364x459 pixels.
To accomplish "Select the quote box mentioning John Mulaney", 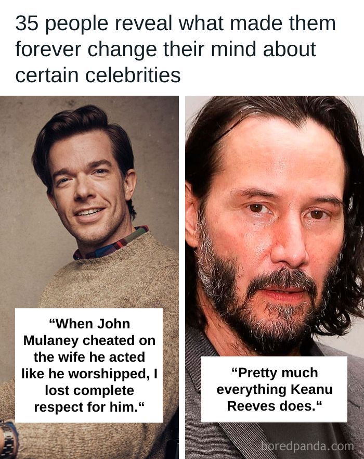I will tap(89, 365).
